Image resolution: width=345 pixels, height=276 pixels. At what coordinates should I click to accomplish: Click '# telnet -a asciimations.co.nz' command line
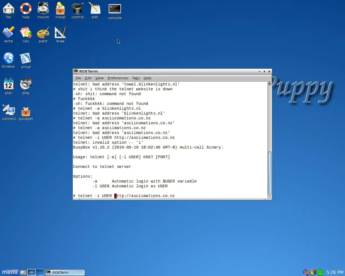point(109,128)
